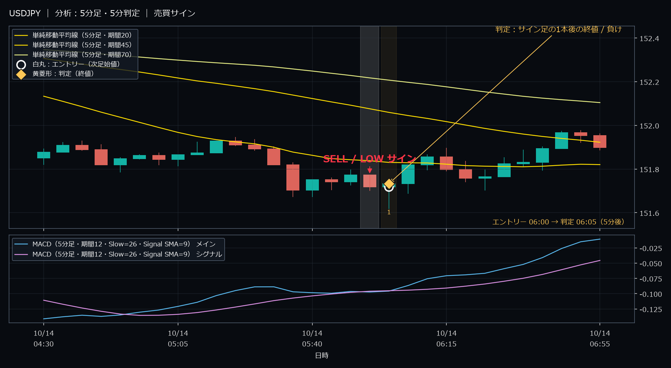Click the 単純移動平均線 期間70 legend entry
This screenshot has height=368, width=671.
(x=74, y=55)
